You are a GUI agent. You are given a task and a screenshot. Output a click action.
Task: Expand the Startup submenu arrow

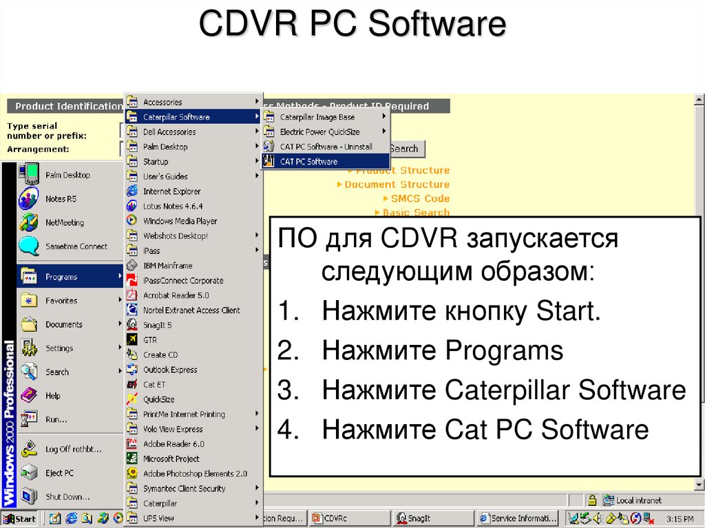(x=257, y=161)
